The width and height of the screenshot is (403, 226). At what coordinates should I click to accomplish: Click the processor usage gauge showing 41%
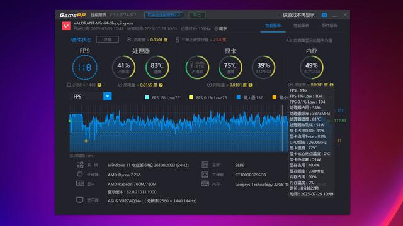point(123,67)
